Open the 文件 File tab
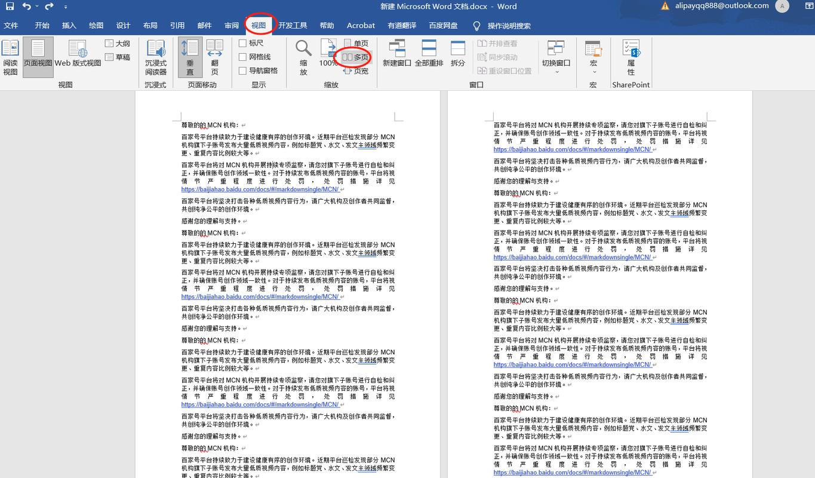815x478 pixels. click(11, 26)
